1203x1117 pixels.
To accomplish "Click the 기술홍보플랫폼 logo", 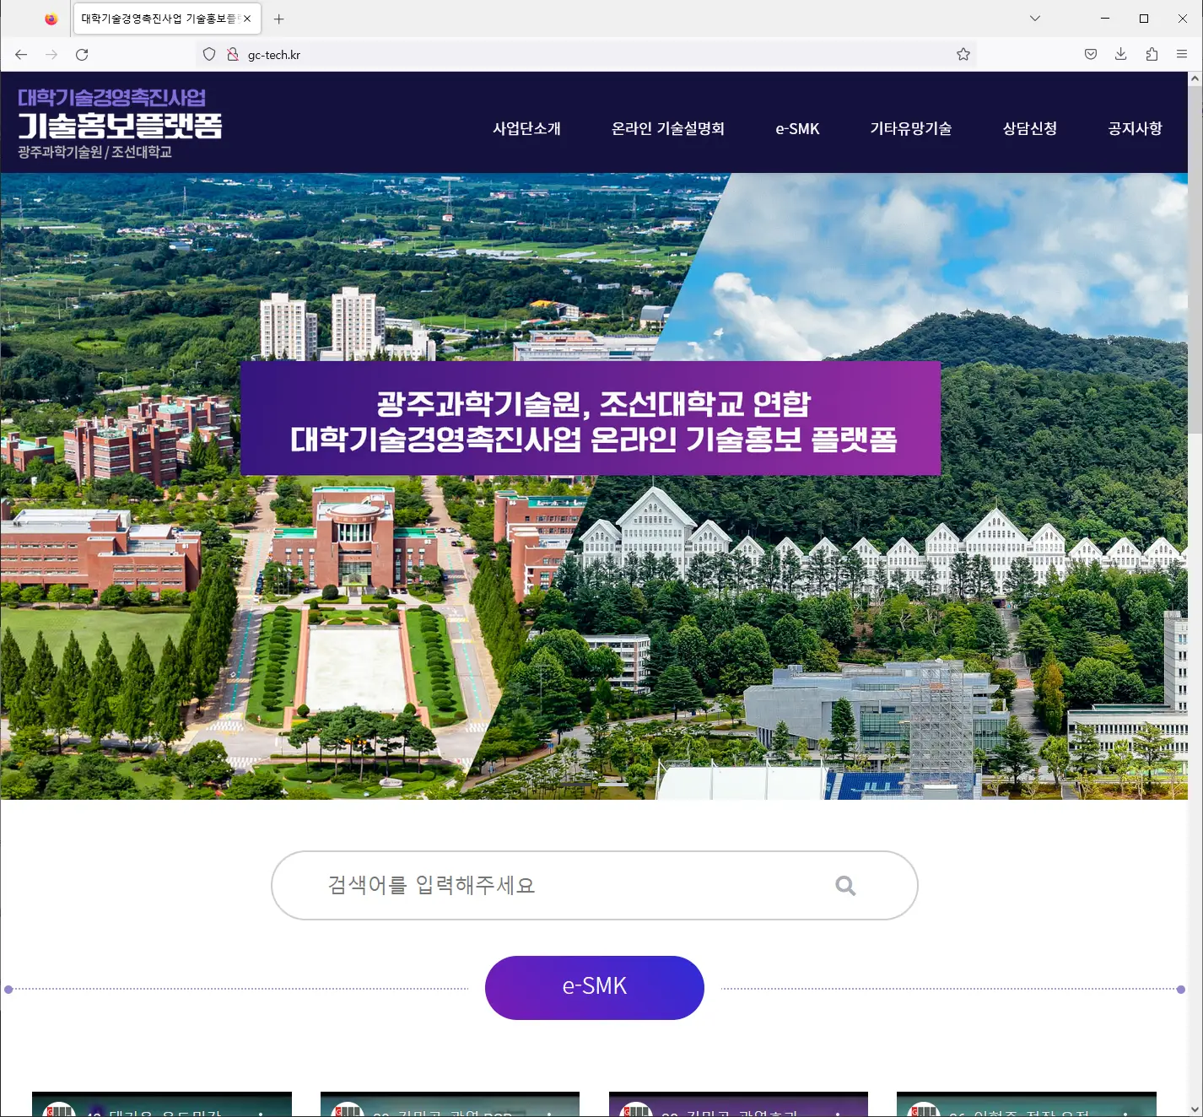I will tap(121, 124).
